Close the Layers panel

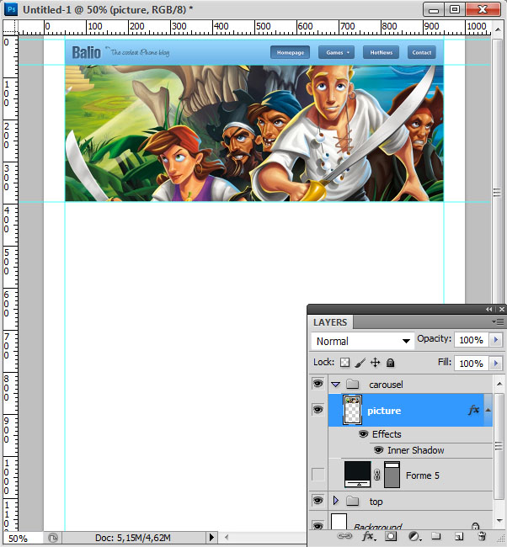pos(502,309)
